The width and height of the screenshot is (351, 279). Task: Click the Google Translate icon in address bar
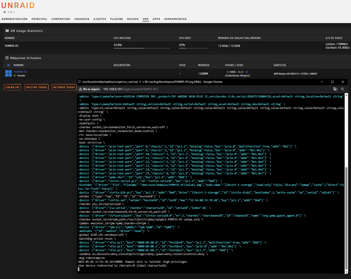tap(335, 89)
